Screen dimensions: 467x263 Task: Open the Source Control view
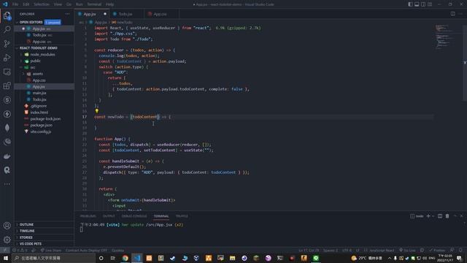[7, 44]
